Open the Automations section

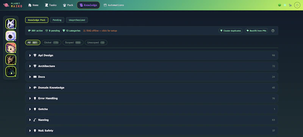pos(114,5)
